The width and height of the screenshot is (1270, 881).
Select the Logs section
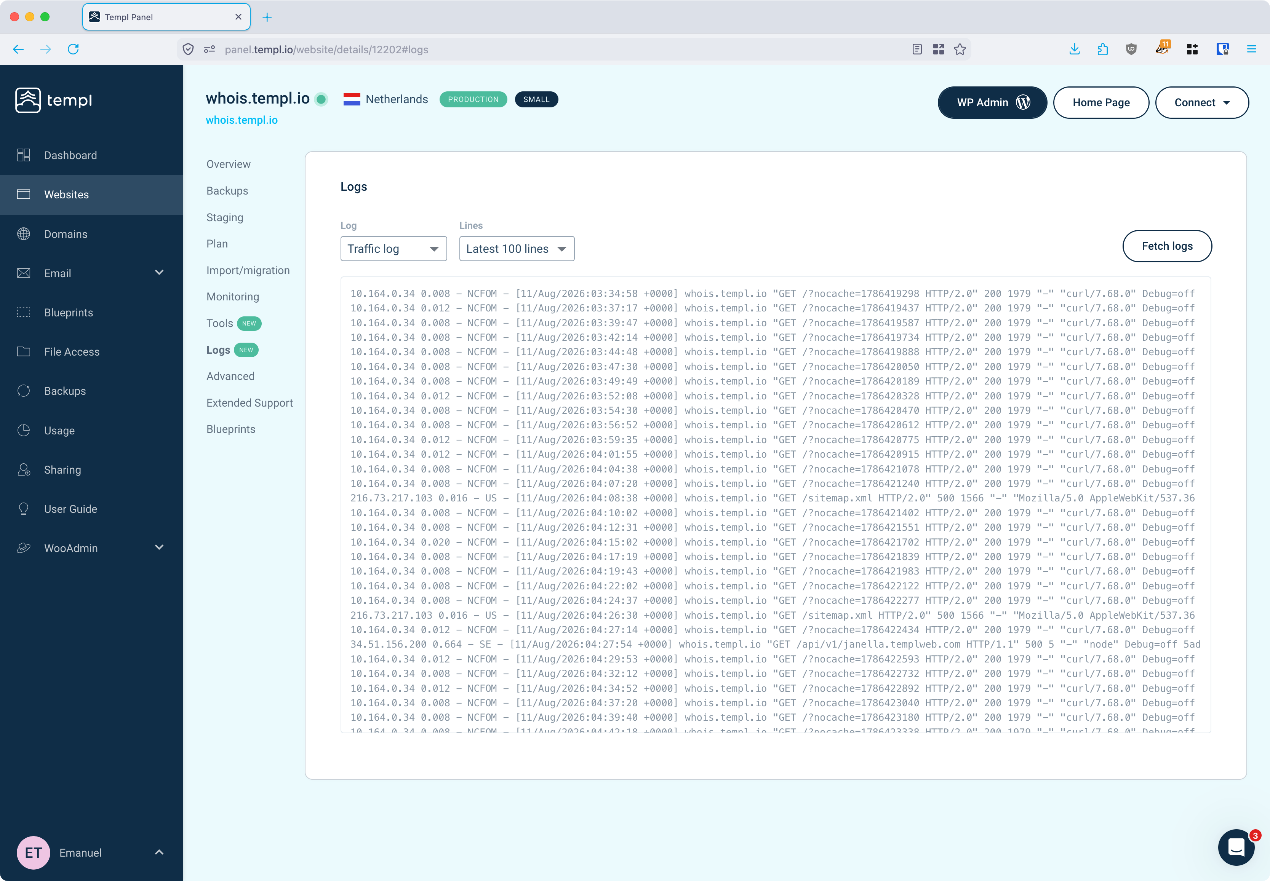point(218,350)
